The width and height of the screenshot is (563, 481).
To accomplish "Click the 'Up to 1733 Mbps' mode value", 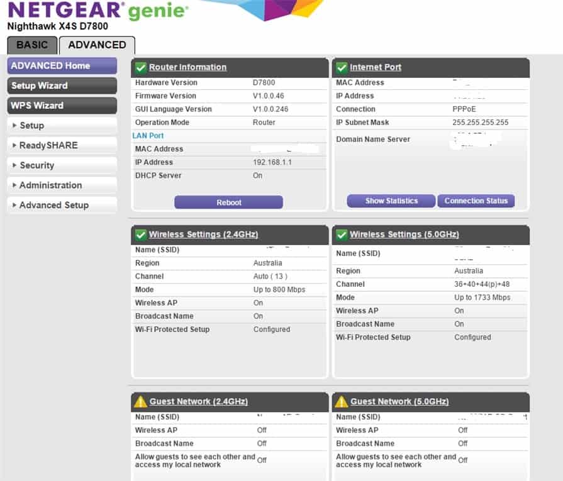I will [482, 297].
